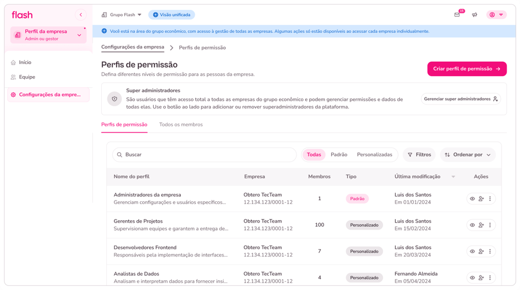This screenshot has width=520, height=290.
Task: Click the Membros column header
Action: tap(320, 176)
